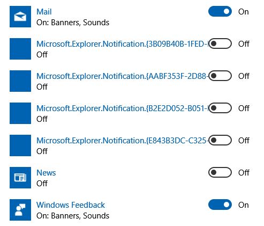
Task: Click 'Off' label beside {3B09B40B-1FED toggle
Action: point(244,44)
